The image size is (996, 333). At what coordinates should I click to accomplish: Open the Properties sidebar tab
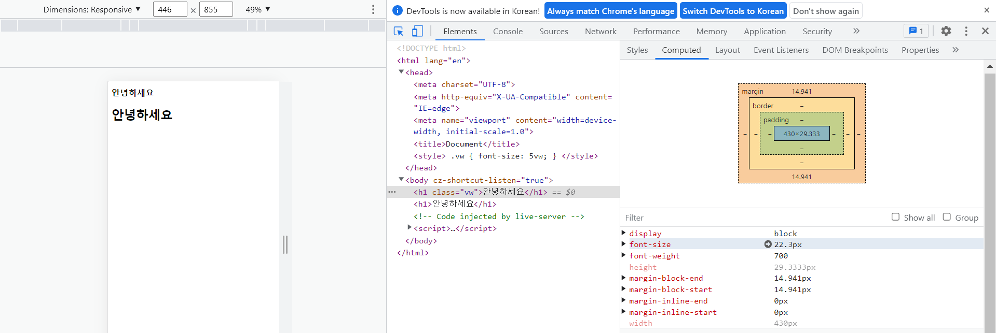[x=920, y=50]
